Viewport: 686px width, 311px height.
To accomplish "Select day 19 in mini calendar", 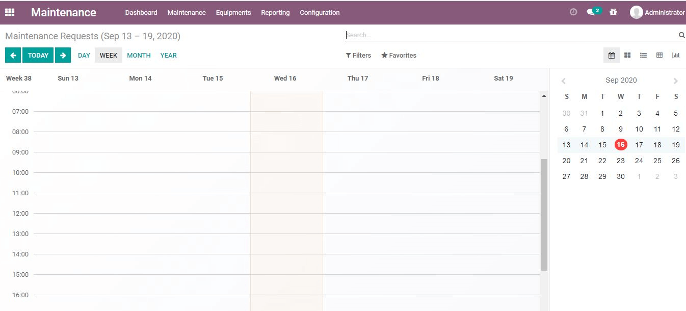I will click(676, 145).
